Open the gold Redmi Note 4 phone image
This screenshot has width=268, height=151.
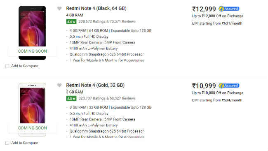32,109
